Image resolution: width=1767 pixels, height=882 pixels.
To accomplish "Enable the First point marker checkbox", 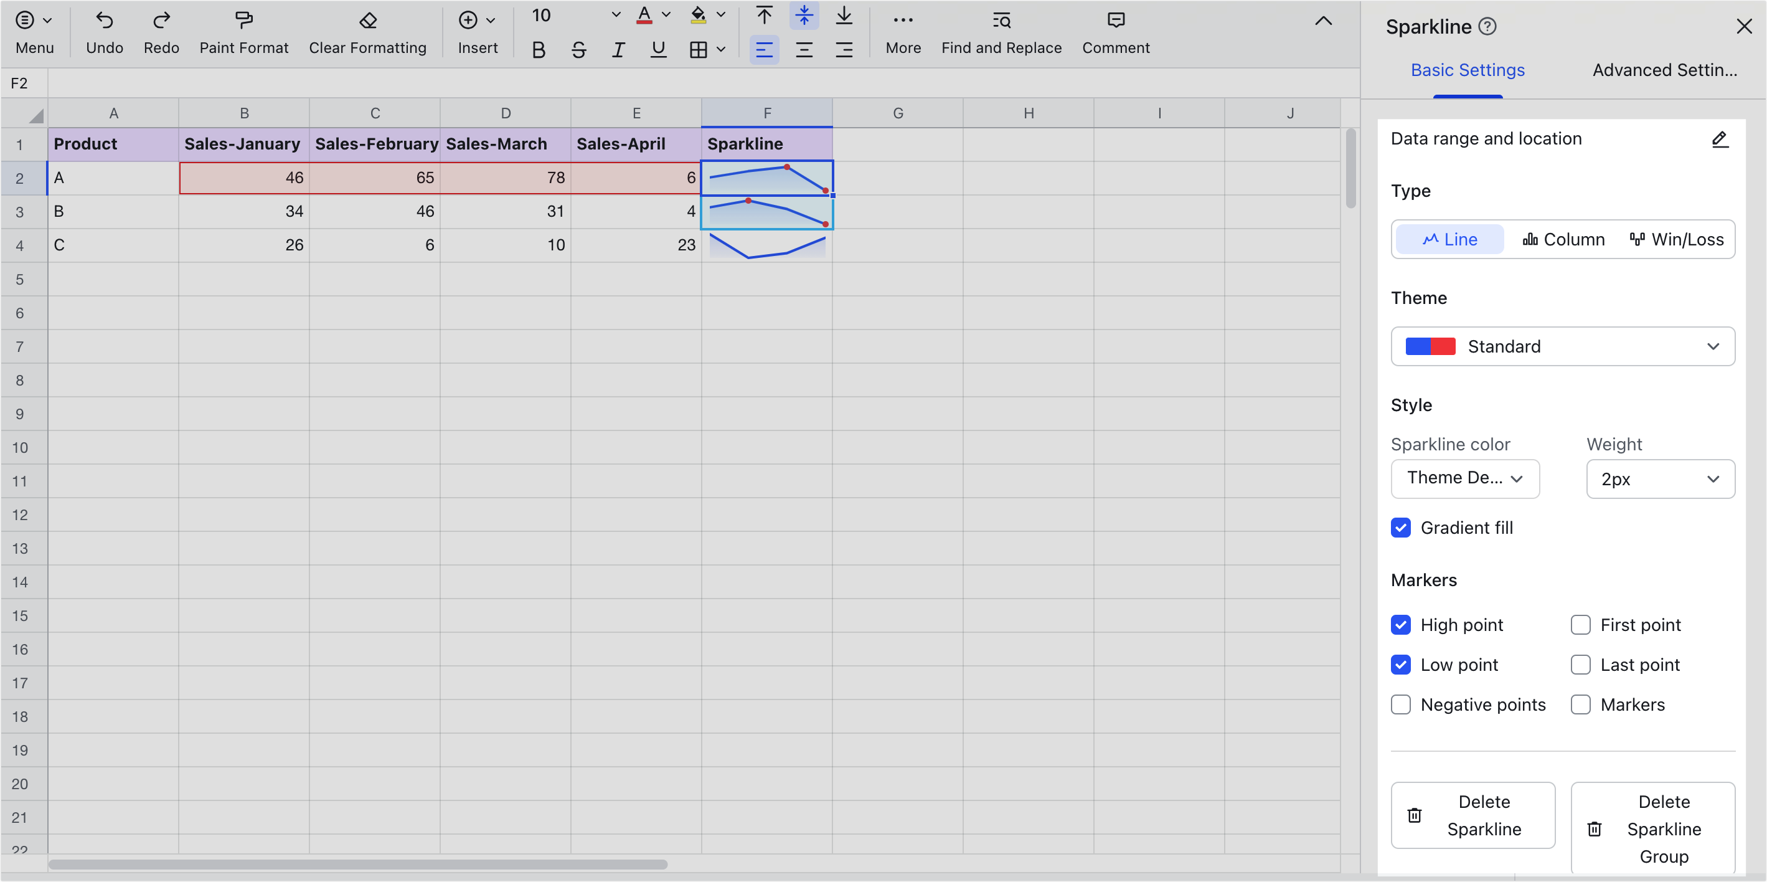I will [1581, 625].
